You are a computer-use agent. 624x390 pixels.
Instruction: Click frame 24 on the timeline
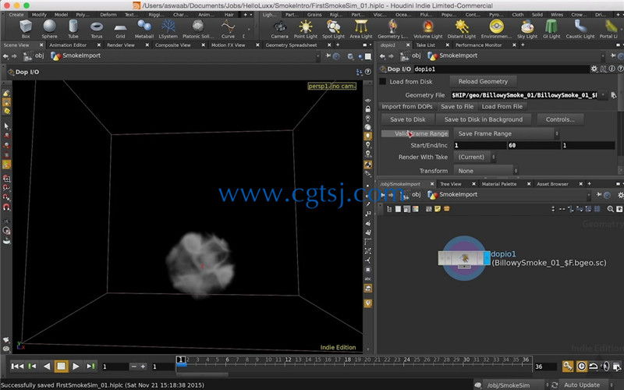pos(406,360)
